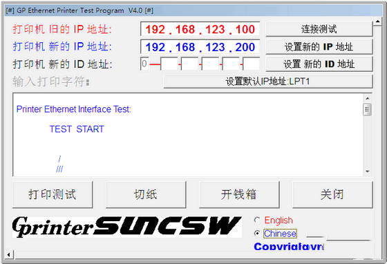
Task: Click the 设置 新的 ID 地址 button
Action: [x=319, y=64]
